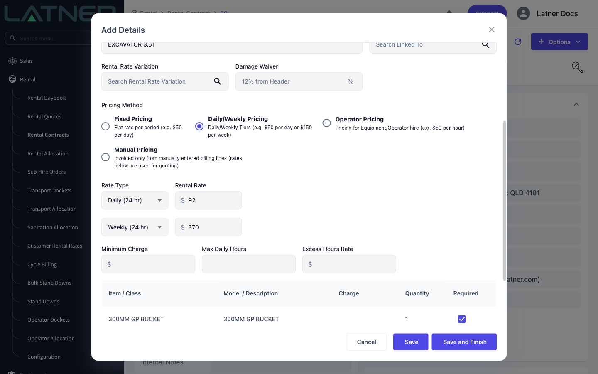Click 300MM GP BUCKET in Item / Class column
This screenshot has height=374, width=598.
coord(136,319)
